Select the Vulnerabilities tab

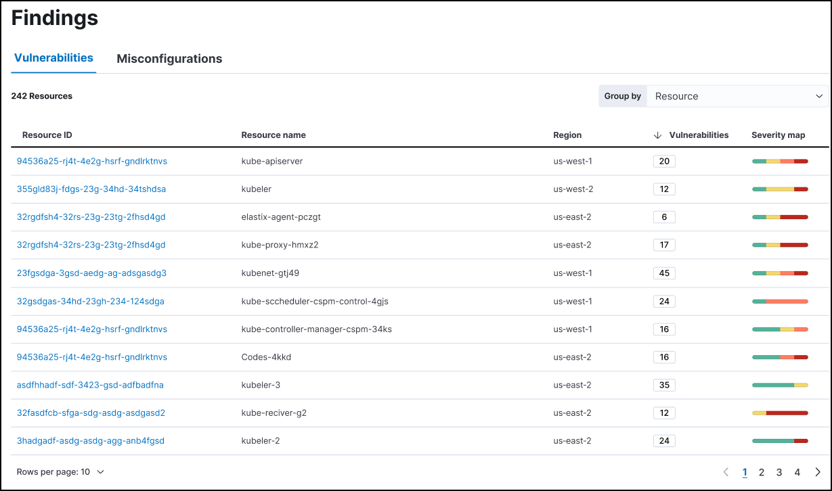pyautogui.click(x=53, y=58)
